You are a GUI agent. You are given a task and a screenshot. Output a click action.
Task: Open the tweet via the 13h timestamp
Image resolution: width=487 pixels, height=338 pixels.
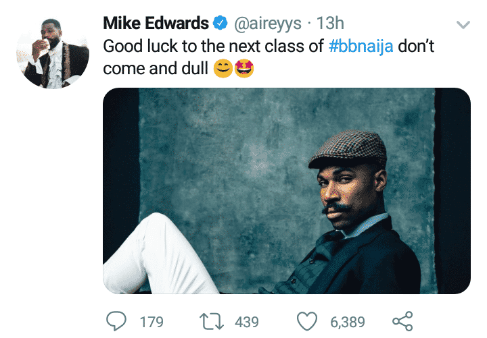point(330,24)
